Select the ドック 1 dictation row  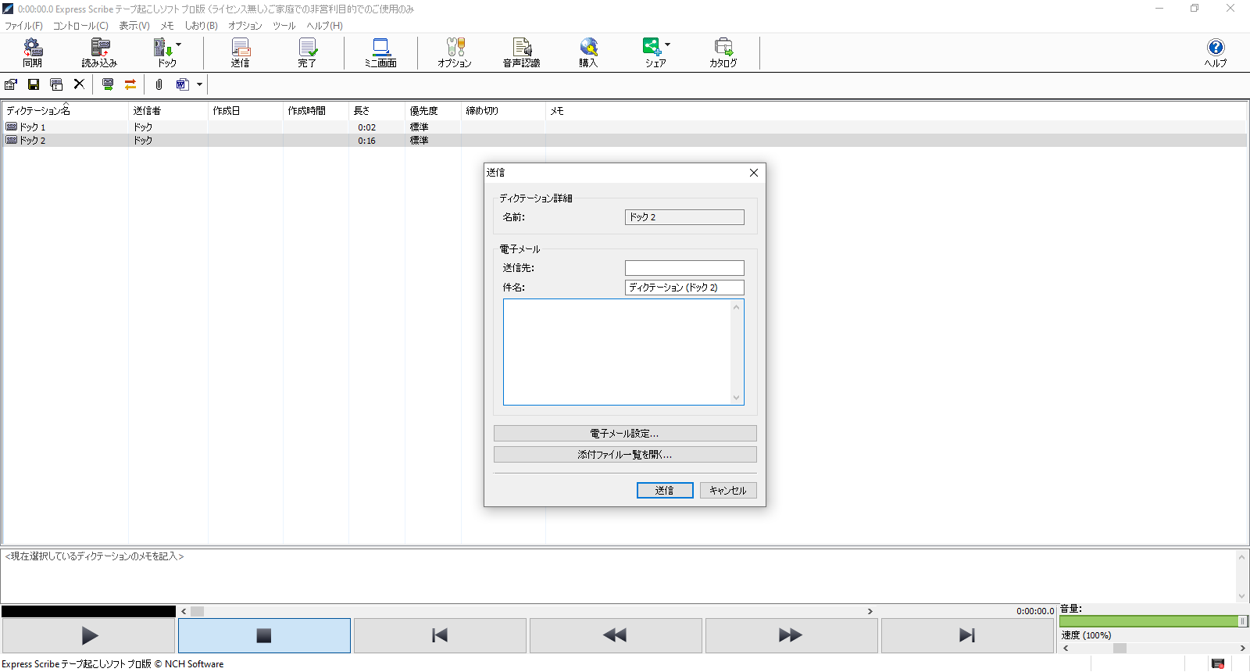[x=625, y=127]
